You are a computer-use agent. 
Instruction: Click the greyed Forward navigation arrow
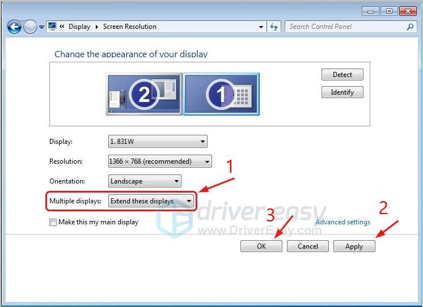30,27
